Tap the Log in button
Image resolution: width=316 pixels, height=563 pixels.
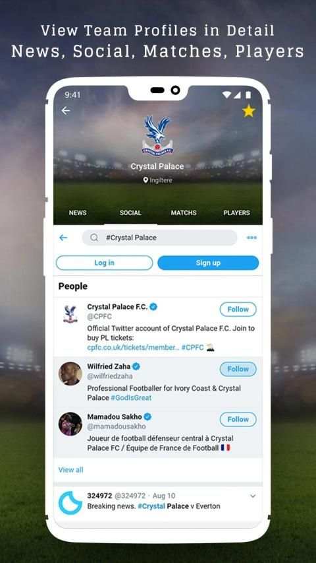[x=104, y=263]
